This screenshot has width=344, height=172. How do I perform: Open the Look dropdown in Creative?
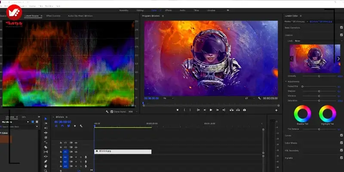coord(318,41)
